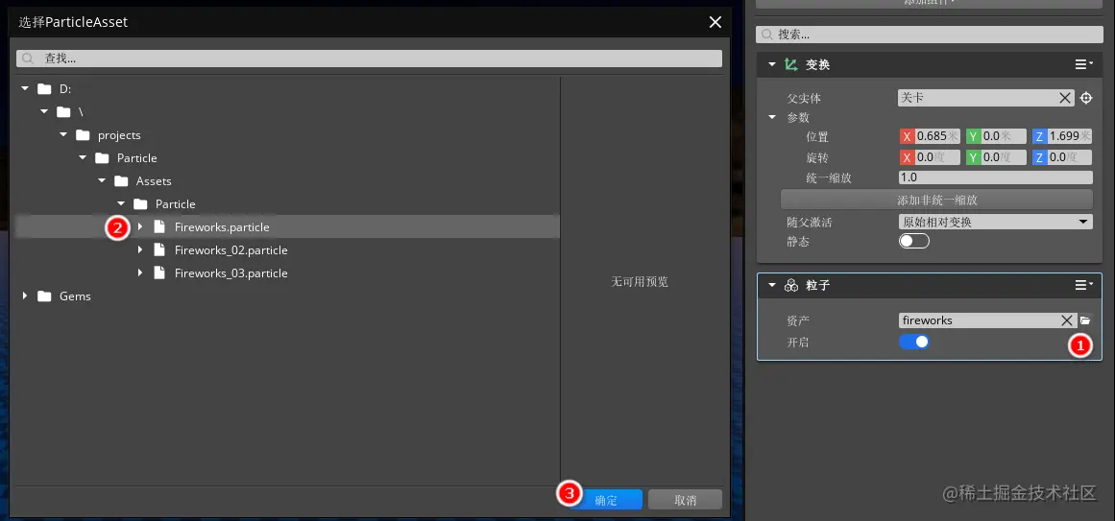Click the search magnifier in dialog
Screen dimensions: 1115x521
click(x=28, y=59)
